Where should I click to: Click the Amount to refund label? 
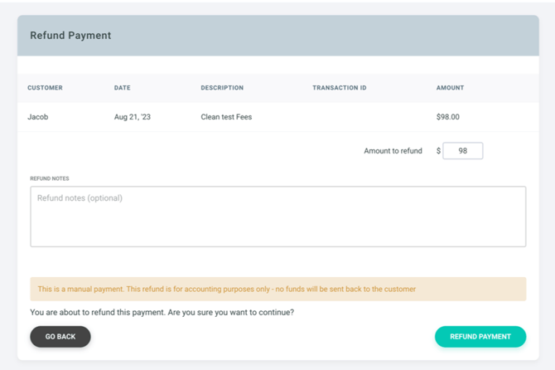click(x=393, y=151)
